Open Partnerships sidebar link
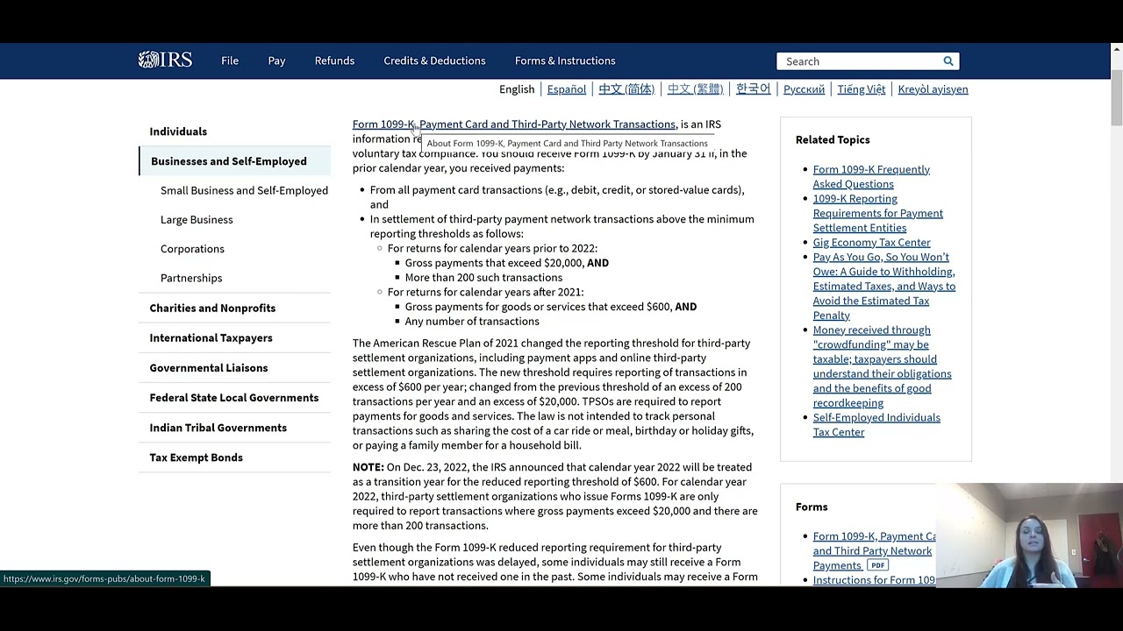 point(191,278)
